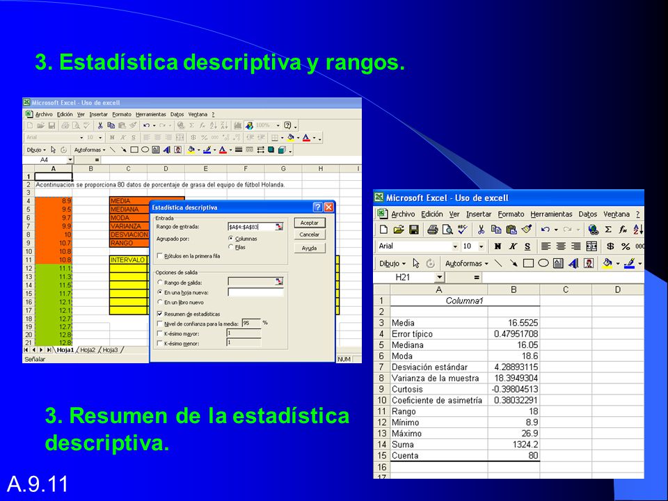Image resolution: width=668 pixels, height=501 pixels.
Task: Click Insert Hyperlink globe in right Excel window
Action: coord(593,230)
